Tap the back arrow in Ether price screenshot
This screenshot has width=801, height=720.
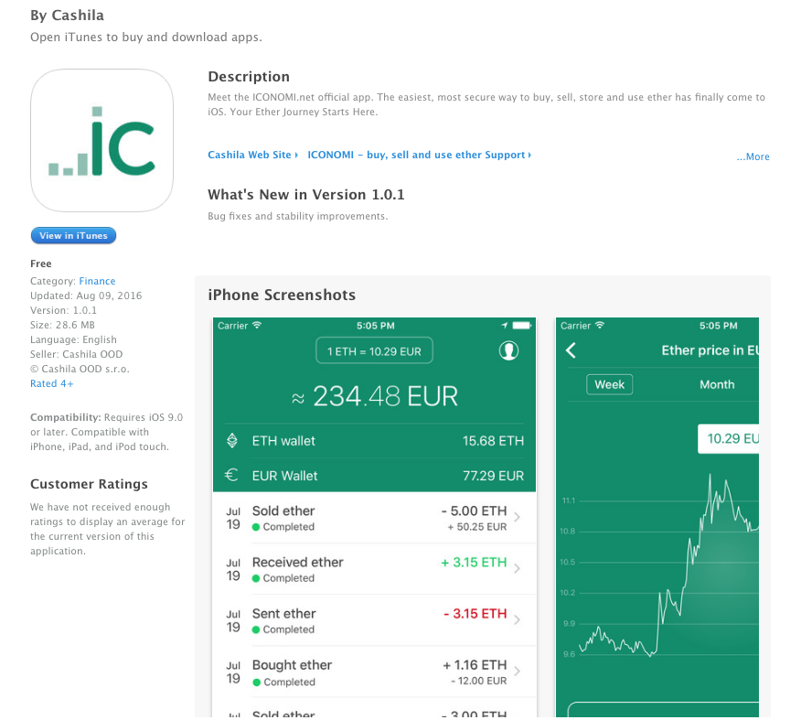coord(571,350)
